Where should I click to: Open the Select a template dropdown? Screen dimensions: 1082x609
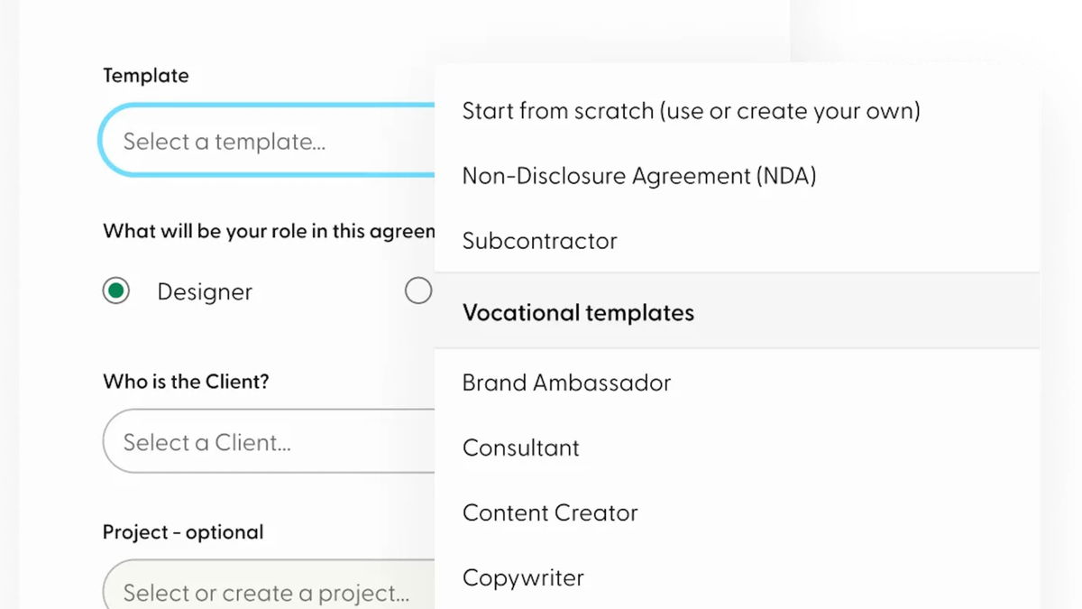click(x=268, y=141)
